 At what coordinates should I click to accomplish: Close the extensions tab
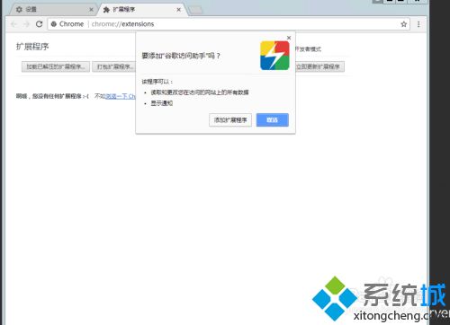179,10
